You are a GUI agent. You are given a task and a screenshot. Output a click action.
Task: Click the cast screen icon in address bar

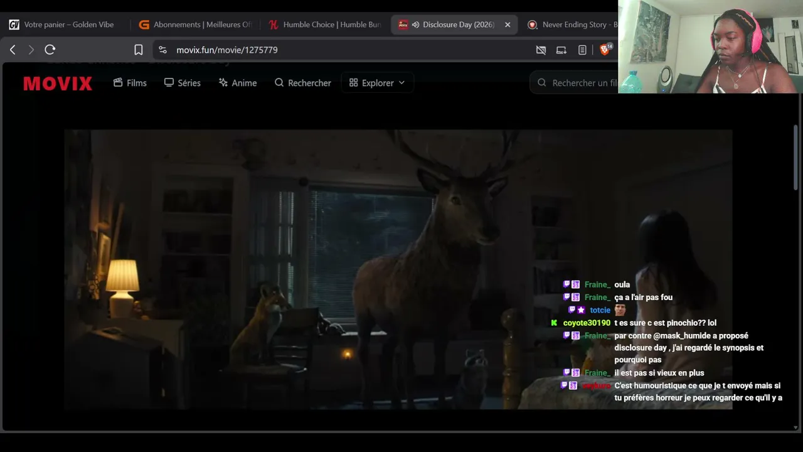point(561,50)
